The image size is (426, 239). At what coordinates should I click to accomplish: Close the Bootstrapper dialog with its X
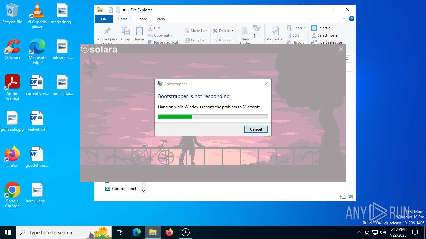tap(266, 84)
